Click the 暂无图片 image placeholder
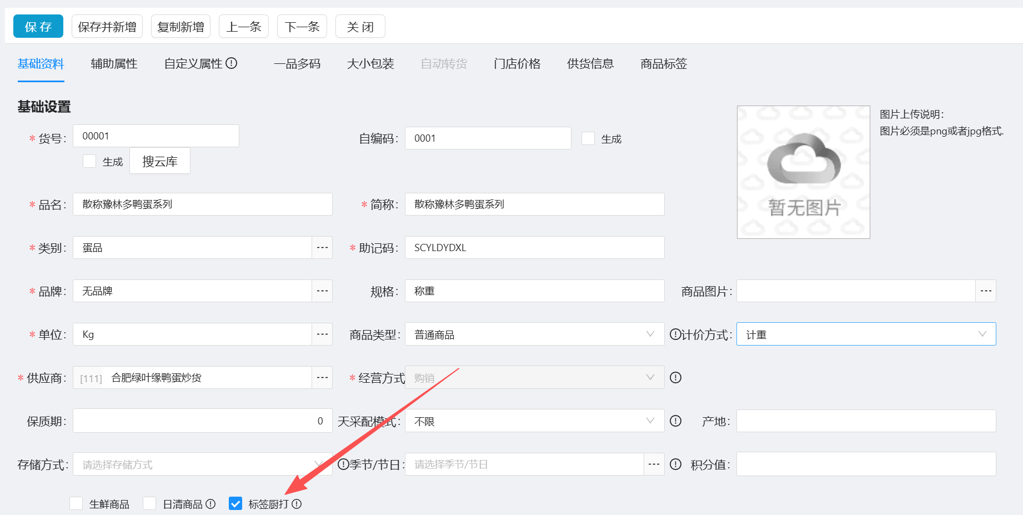Image resolution: width=1023 pixels, height=515 pixels. coord(804,172)
